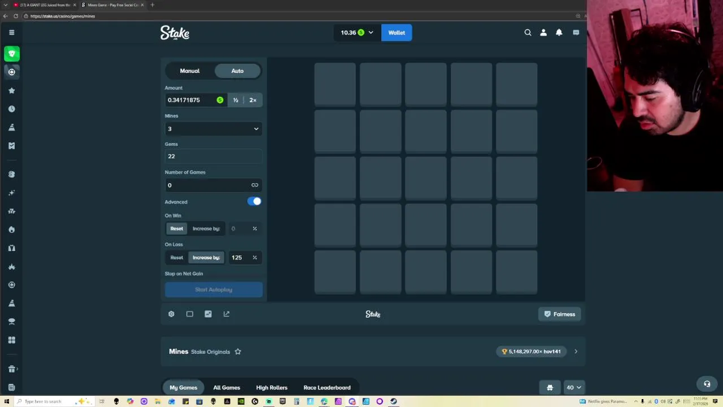Select Reset under On Loss
723x407 pixels.
tap(177, 257)
